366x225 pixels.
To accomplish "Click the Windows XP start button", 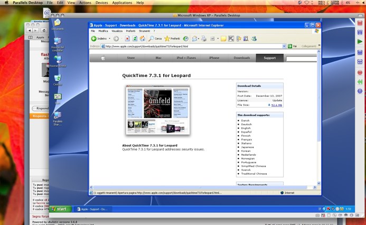I will point(60,209).
